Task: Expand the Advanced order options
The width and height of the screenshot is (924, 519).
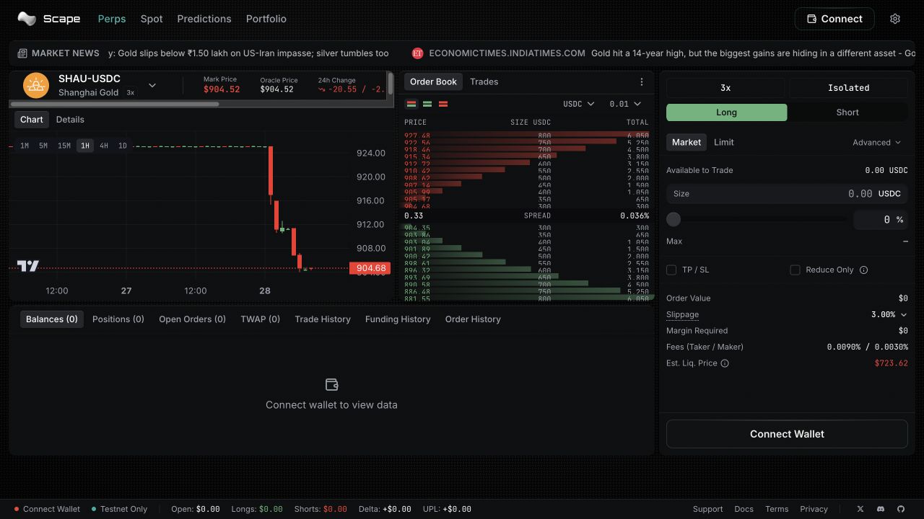Action: point(876,143)
